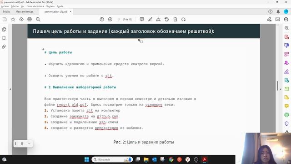The width and height of the screenshot is (291, 164).
Task: Click the fill and sign pen icon
Action: [269, 19]
